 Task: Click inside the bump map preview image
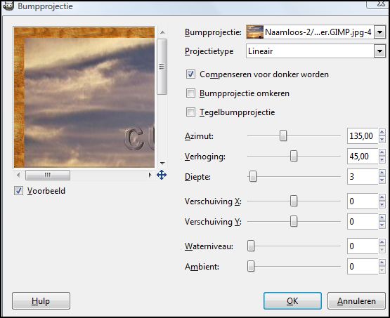click(84, 97)
